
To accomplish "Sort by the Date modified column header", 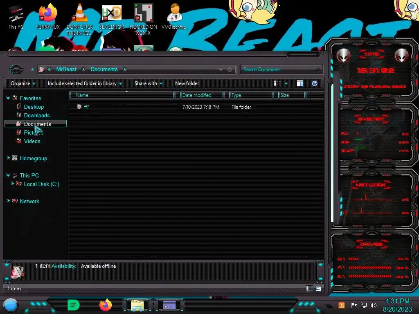I will click(202, 95).
